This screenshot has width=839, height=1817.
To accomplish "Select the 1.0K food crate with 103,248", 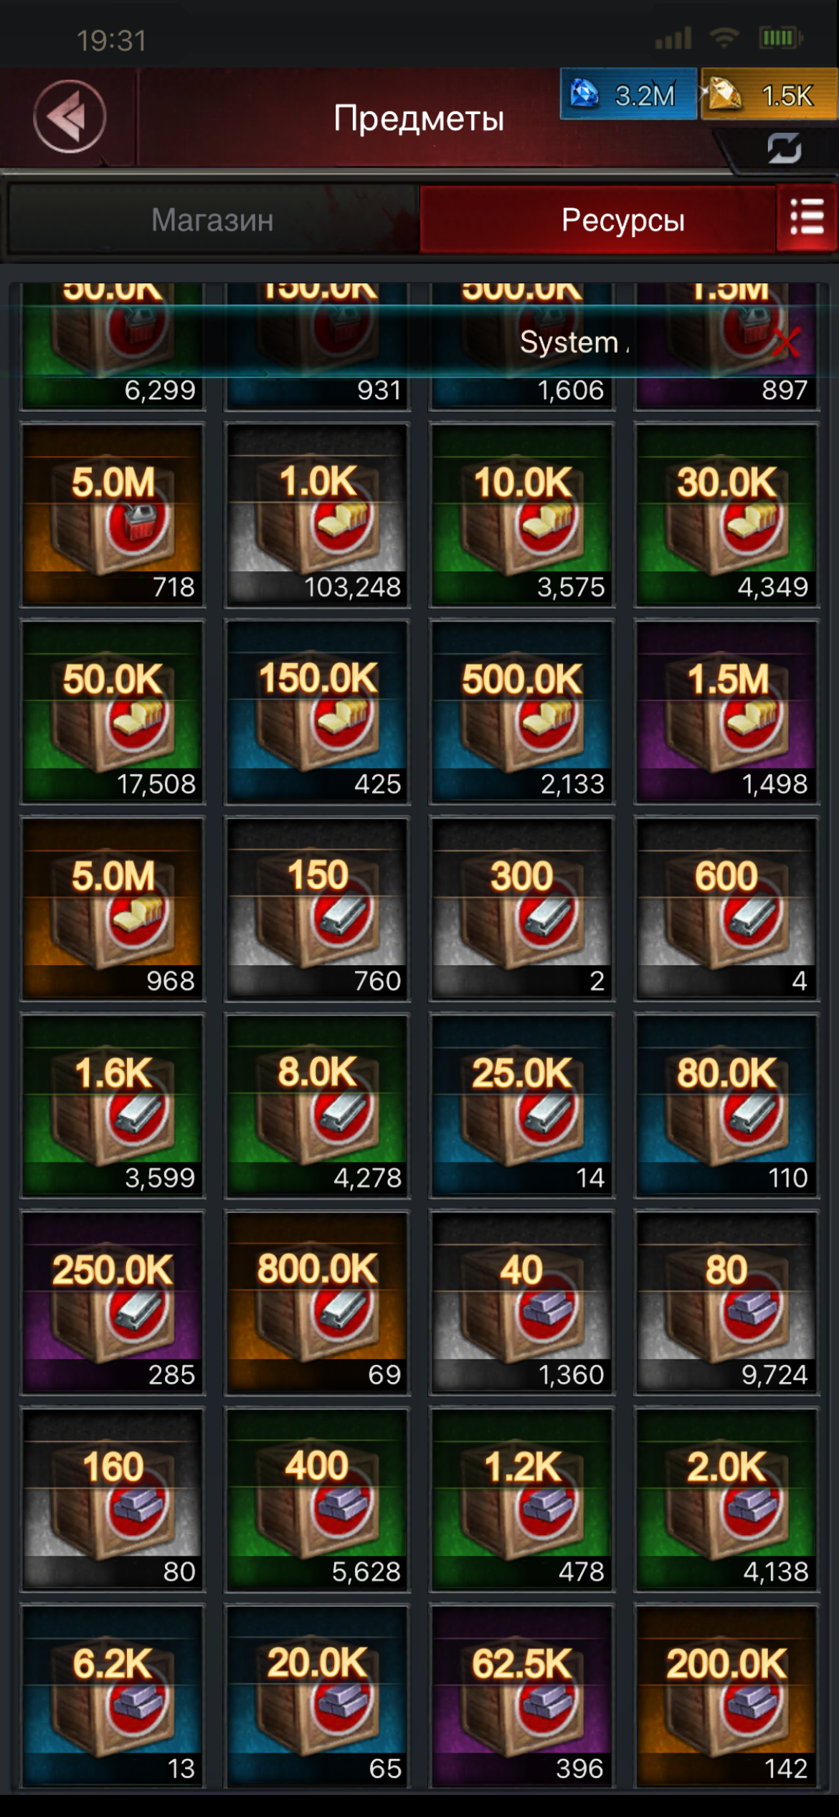I will click(x=317, y=515).
